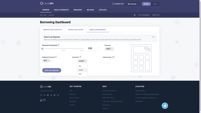201x113 pixels.
Task: Increase amount with the stepper up arrow
Action: [x=98, y=47]
